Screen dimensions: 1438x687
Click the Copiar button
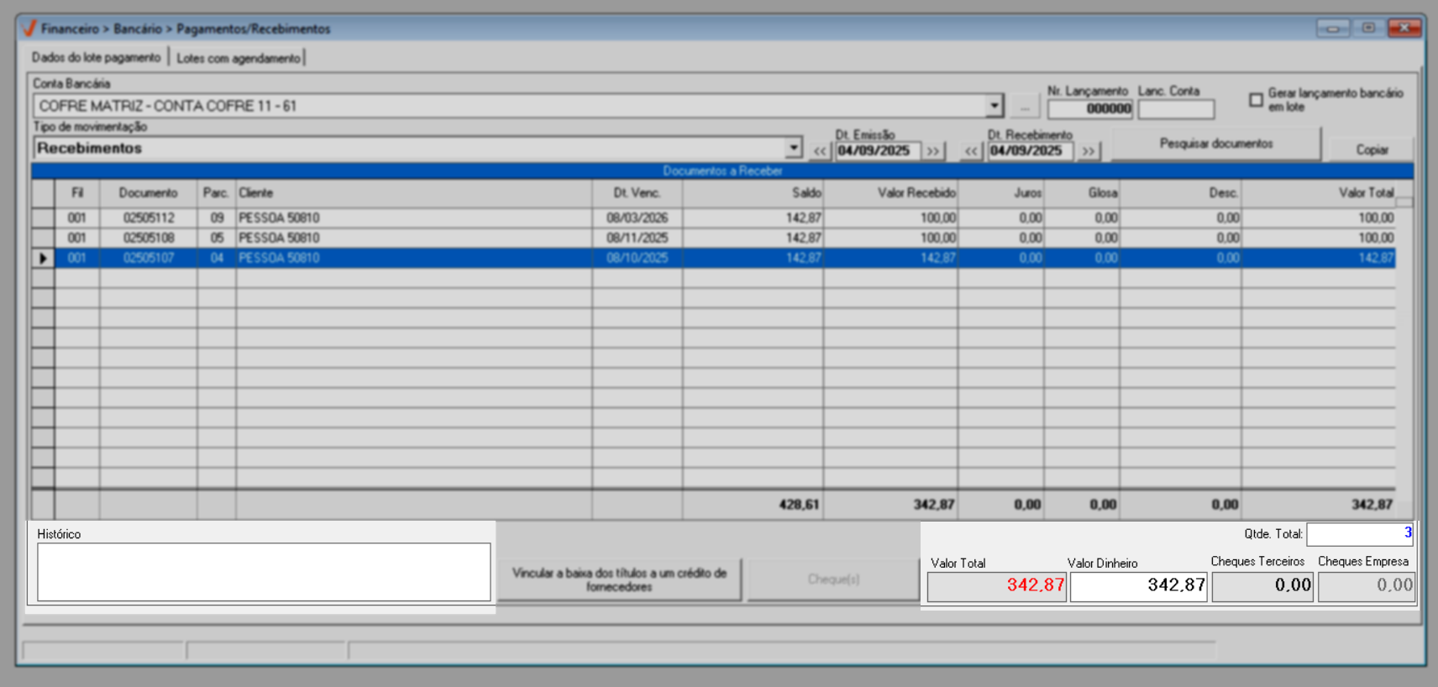click(x=1372, y=149)
